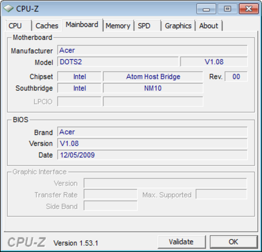
Task: Select the Southbridge vendor Intel field
Action: click(x=79, y=88)
